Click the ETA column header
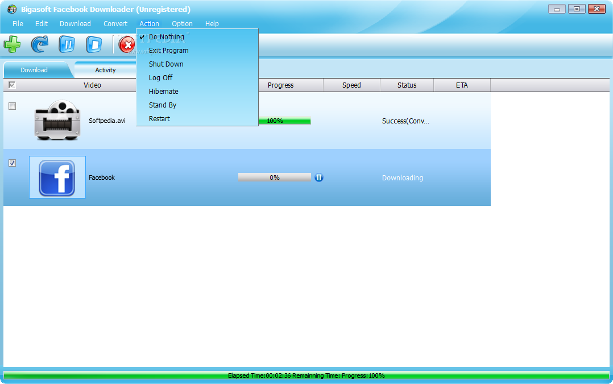613x384 pixels. point(462,85)
